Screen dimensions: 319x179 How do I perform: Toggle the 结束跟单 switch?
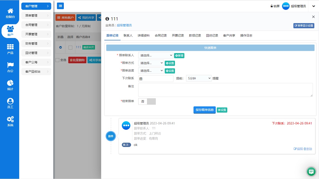click(147, 101)
